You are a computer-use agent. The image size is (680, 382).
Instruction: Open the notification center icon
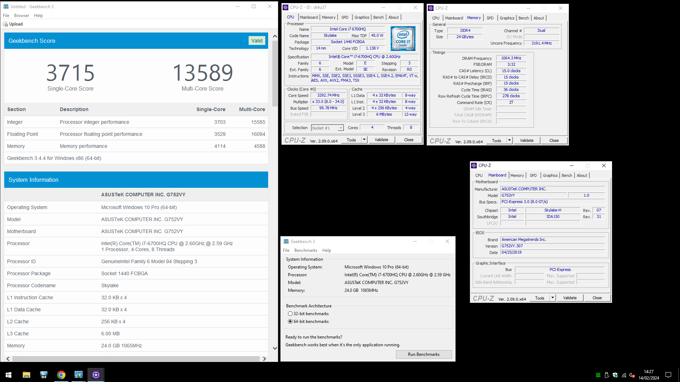click(668, 375)
